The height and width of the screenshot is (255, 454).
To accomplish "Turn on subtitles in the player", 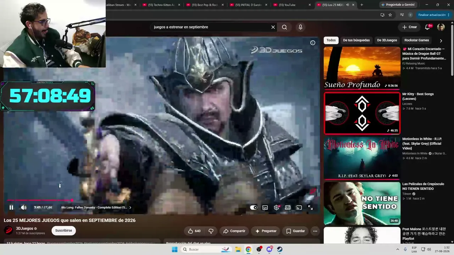I will (x=265, y=208).
